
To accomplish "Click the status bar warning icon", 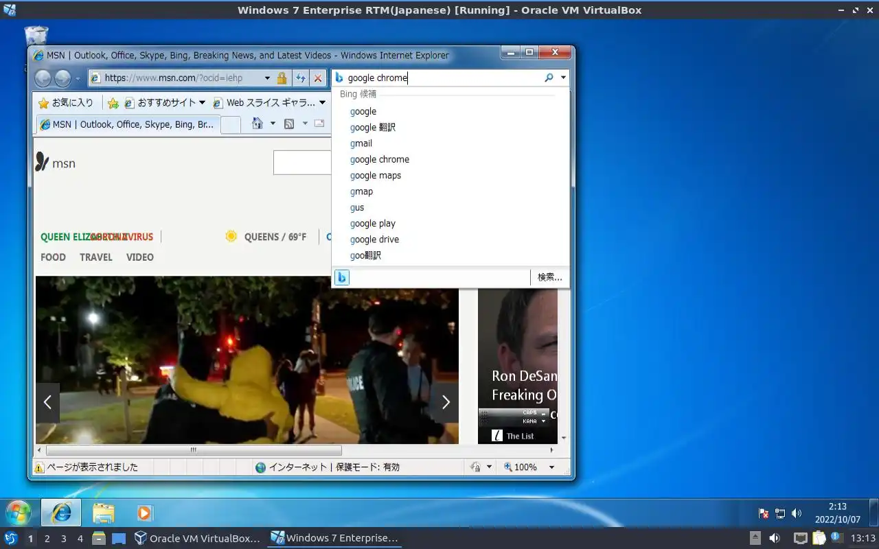I will (39, 467).
